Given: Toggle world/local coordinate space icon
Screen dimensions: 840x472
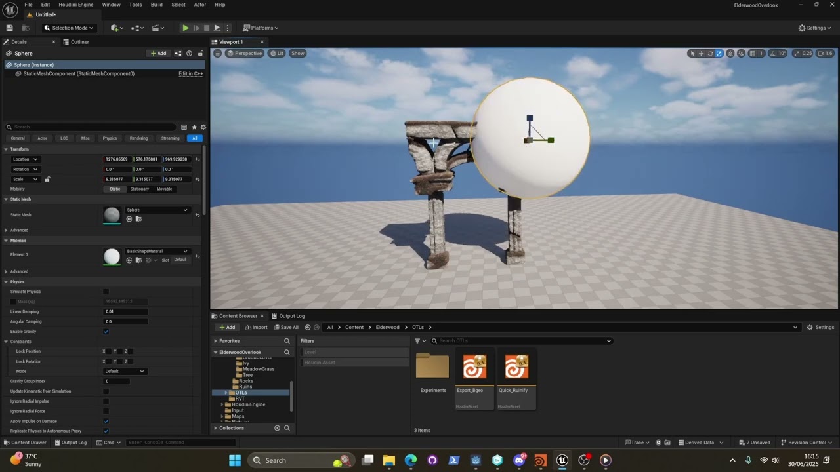Looking at the screenshot, I should [x=731, y=53].
